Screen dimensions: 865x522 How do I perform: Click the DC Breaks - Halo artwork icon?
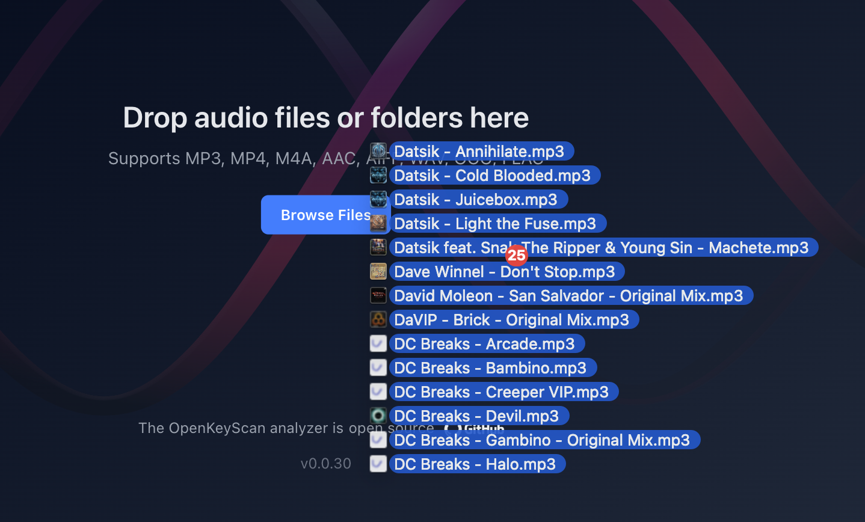378,463
